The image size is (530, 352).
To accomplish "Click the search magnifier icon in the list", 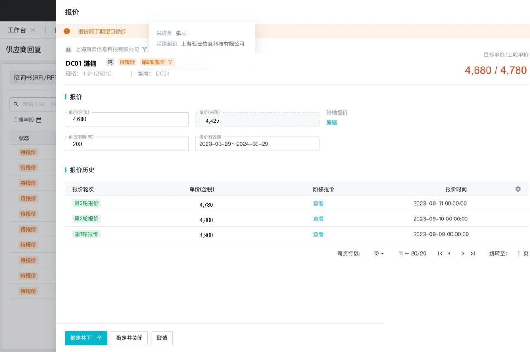I will click(16, 104).
